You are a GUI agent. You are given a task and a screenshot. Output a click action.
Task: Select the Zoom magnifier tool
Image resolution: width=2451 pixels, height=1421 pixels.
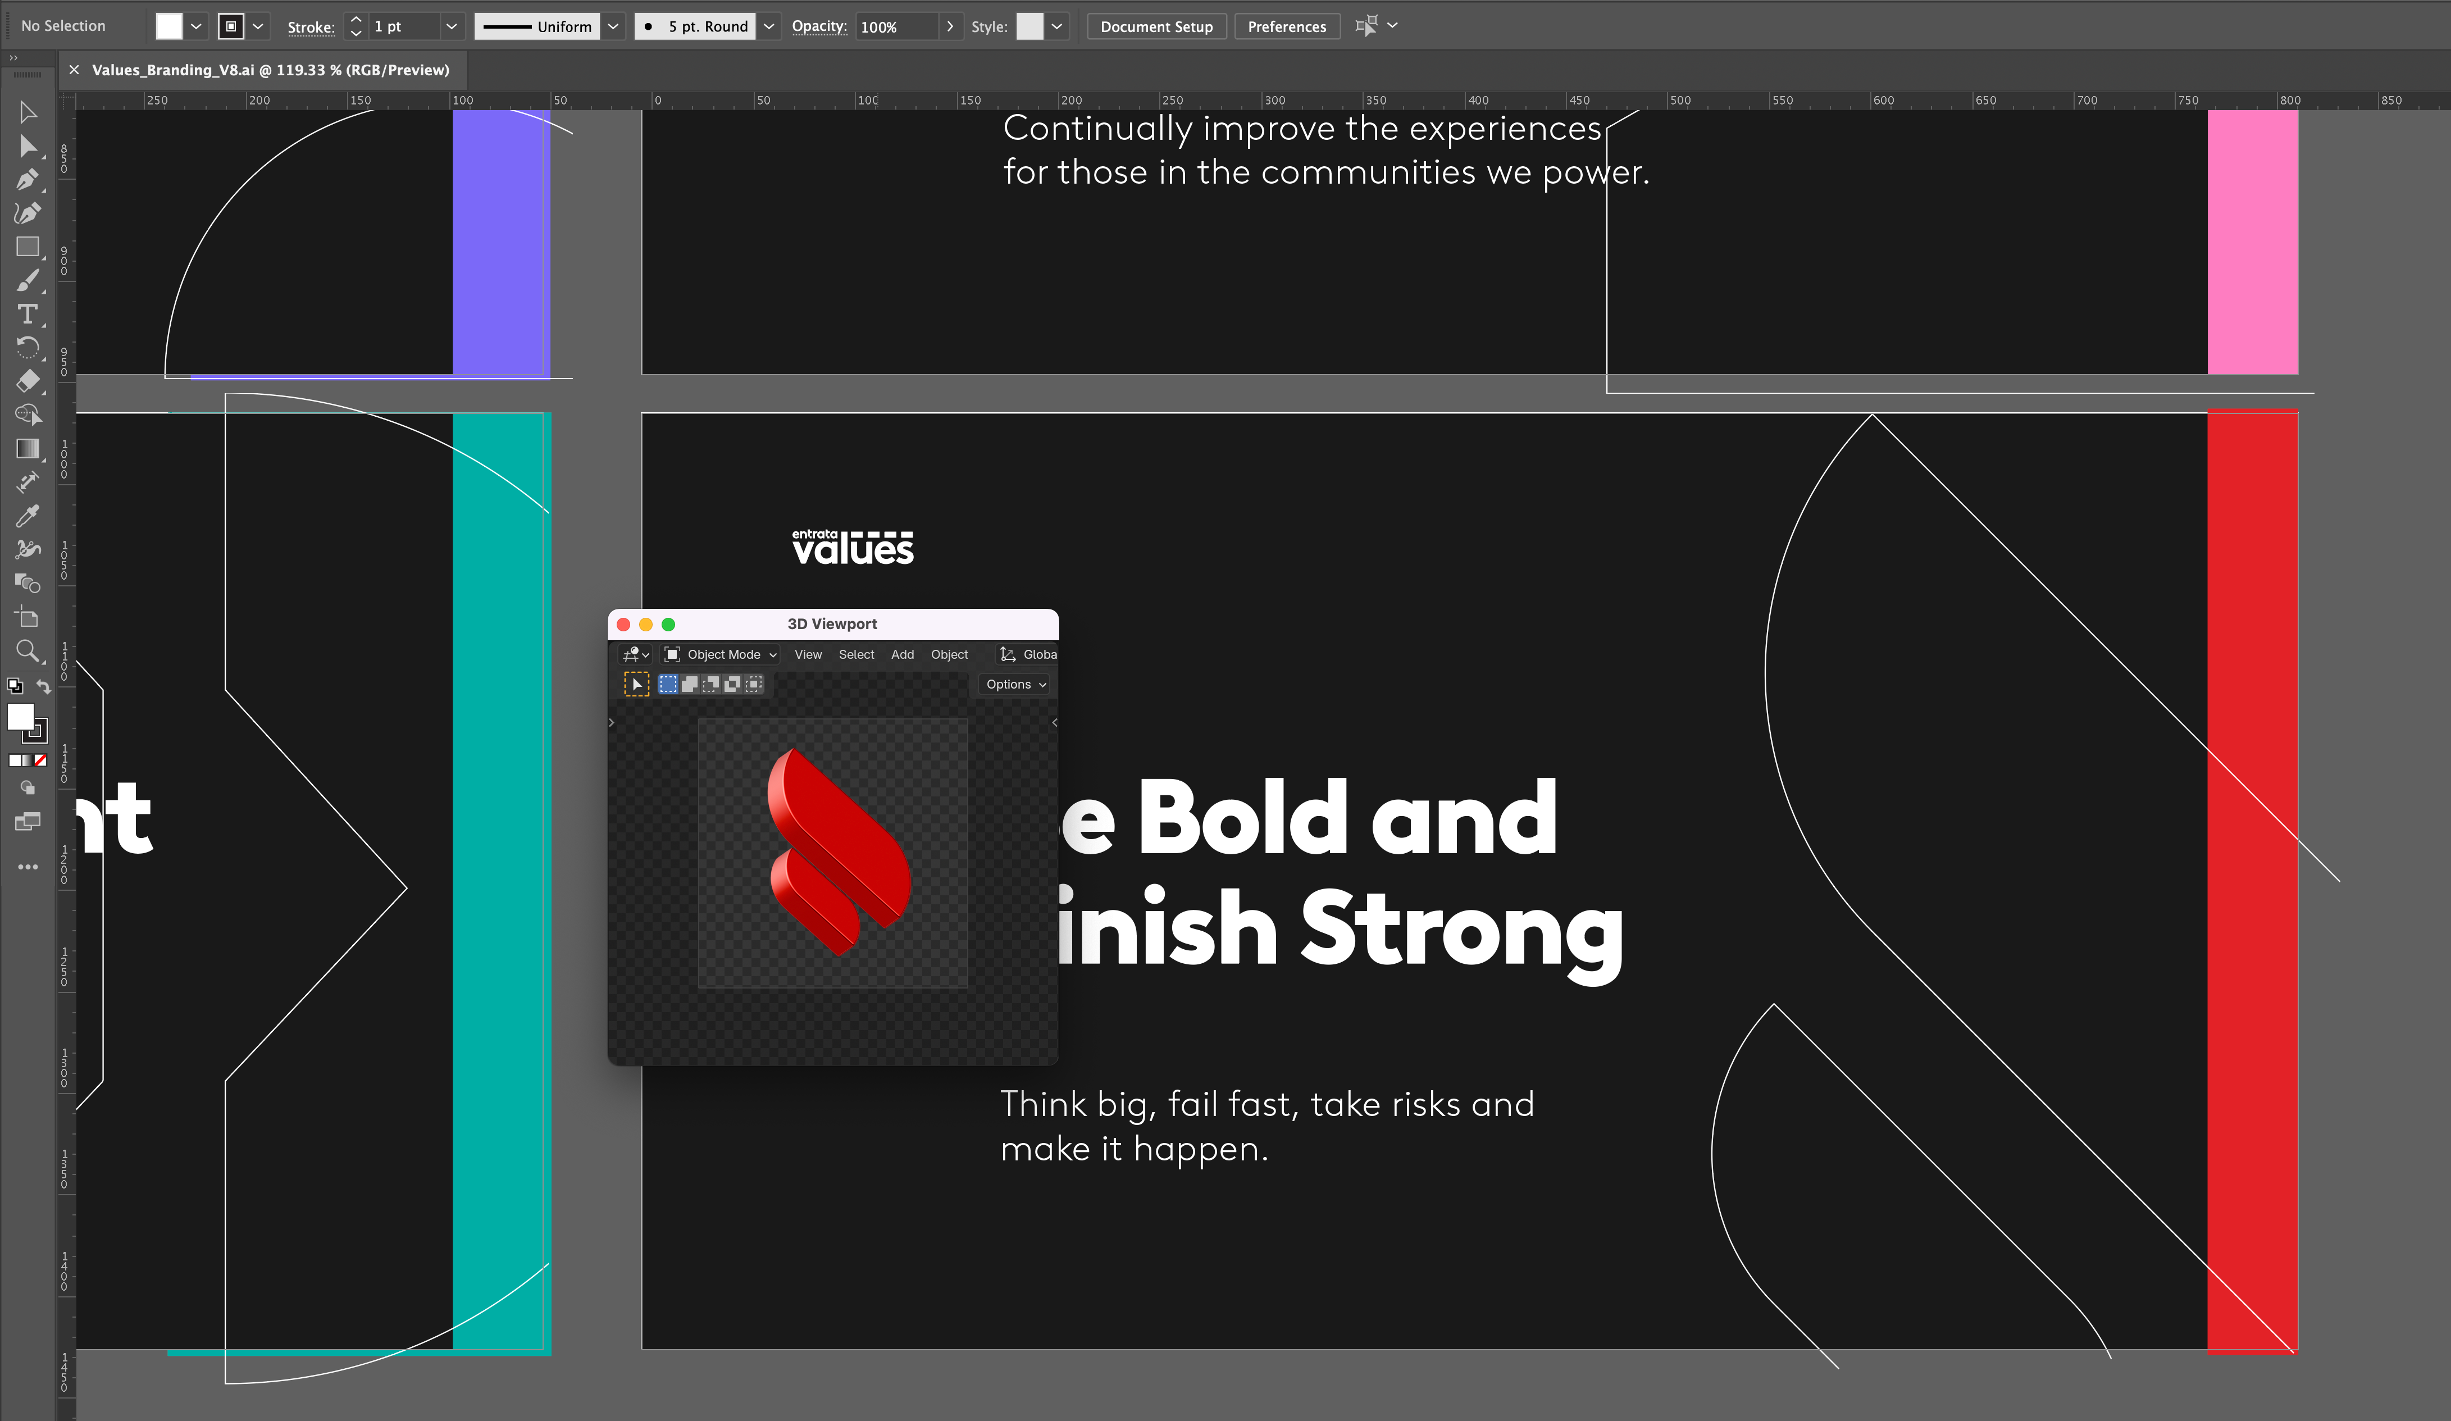click(x=27, y=651)
